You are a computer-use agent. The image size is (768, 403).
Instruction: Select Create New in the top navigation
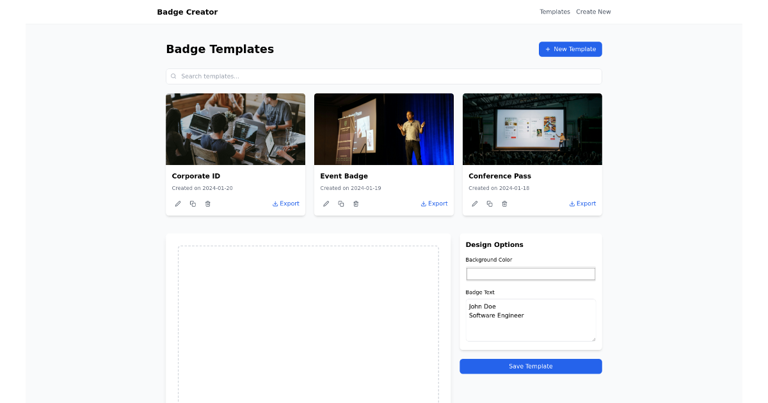tap(593, 12)
